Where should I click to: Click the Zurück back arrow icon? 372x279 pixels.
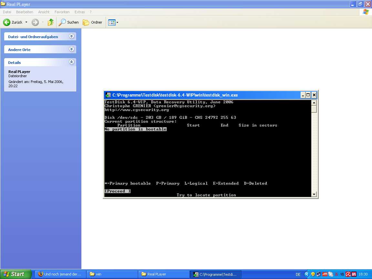tap(7, 22)
